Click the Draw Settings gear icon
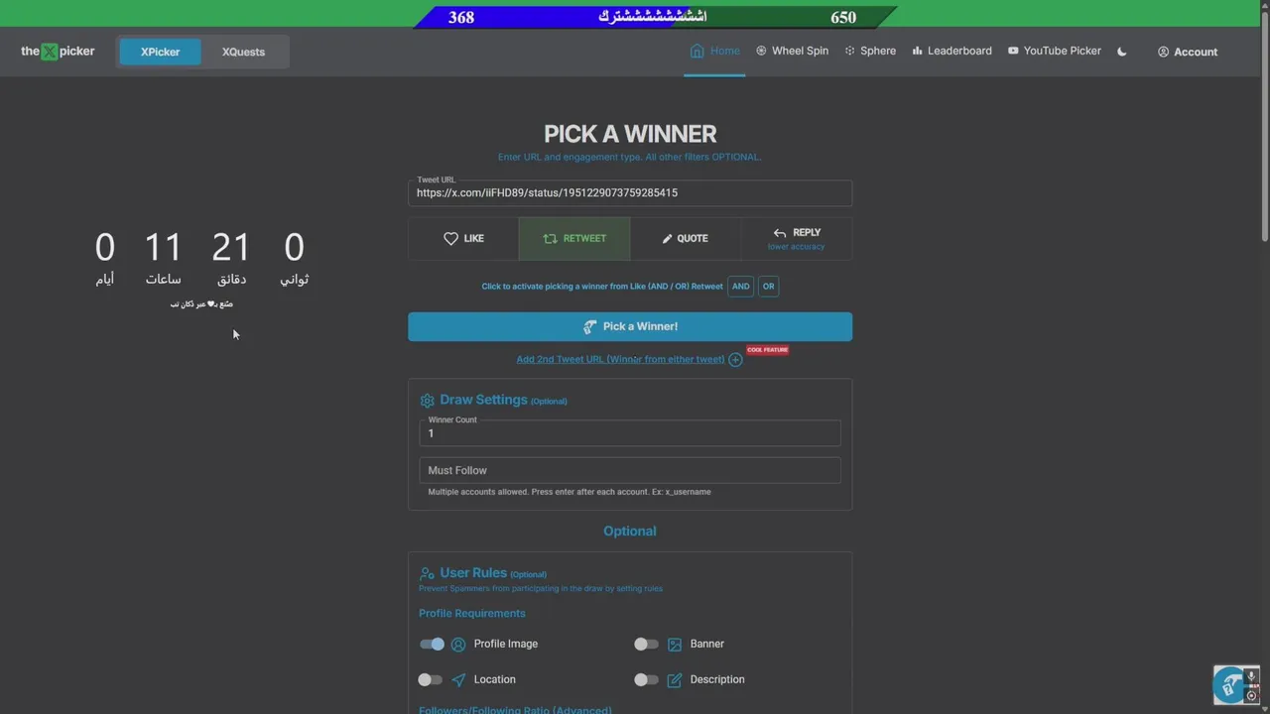 [x=427, y=401]
